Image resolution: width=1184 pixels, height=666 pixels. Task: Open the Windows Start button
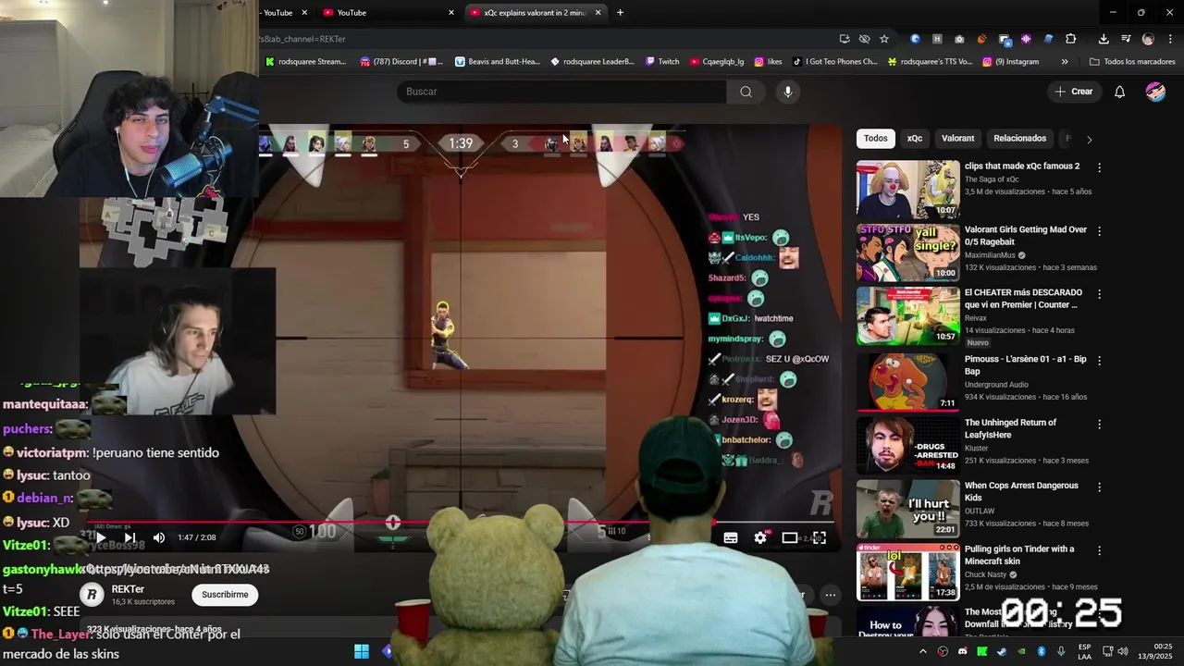362,651
